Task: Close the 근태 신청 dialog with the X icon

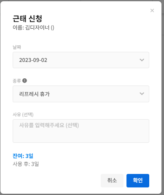Action: click(152, 11)
